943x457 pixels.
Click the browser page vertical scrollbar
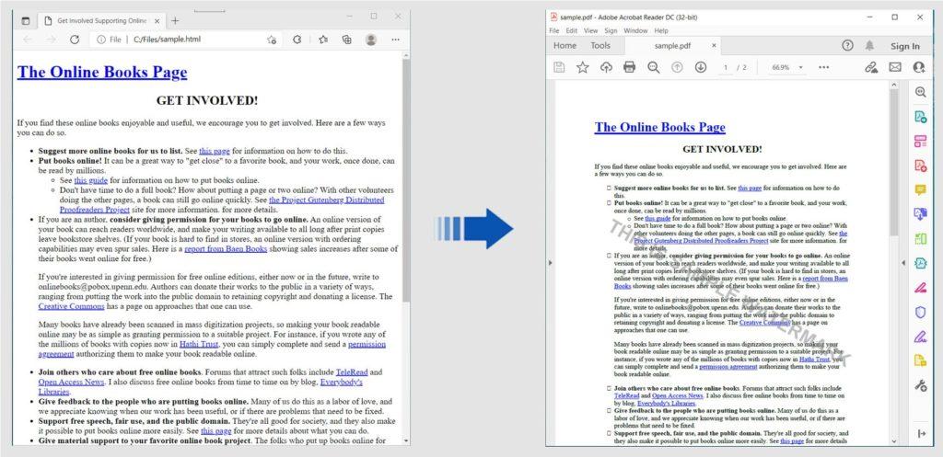click(x=405, y=184)
